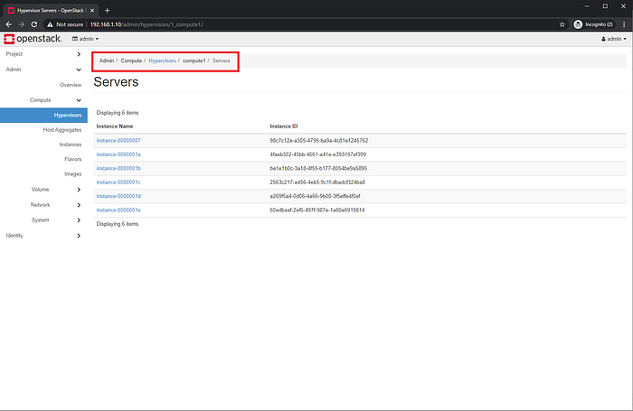Click the browser address bar URL
Screen dimensions: 633x411
pos(146,24)
